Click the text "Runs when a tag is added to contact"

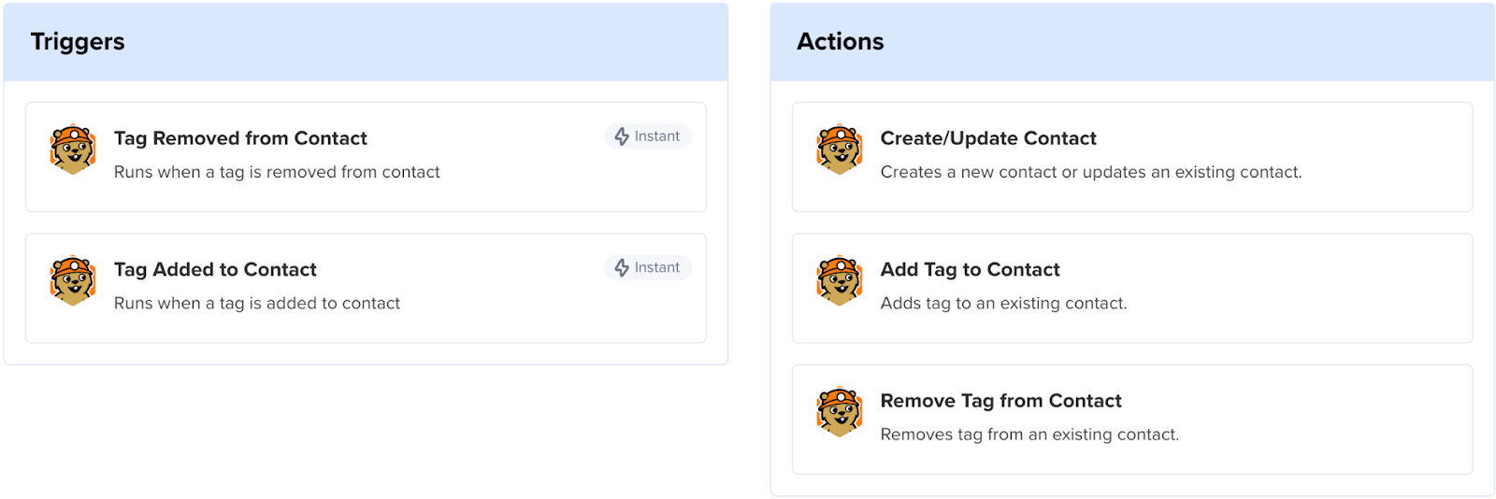pos(257,304)
